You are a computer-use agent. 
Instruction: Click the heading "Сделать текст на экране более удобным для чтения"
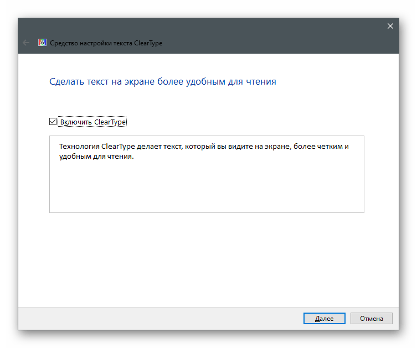coord(163,81)
